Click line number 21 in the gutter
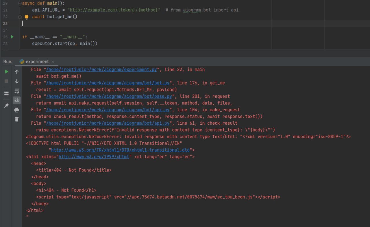This screenshot has width=370, height=227. (x=5, y=10)
